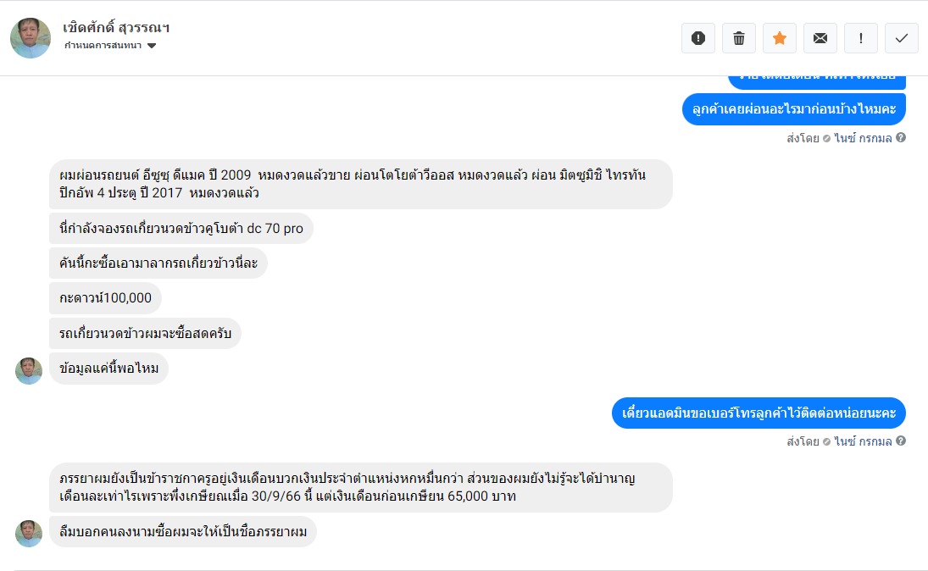Viewport: 928px width, 571px height.
Task: Click avatar beside ลืมบอกคนลงนามซื้อ message
Action: coord(29,533)
